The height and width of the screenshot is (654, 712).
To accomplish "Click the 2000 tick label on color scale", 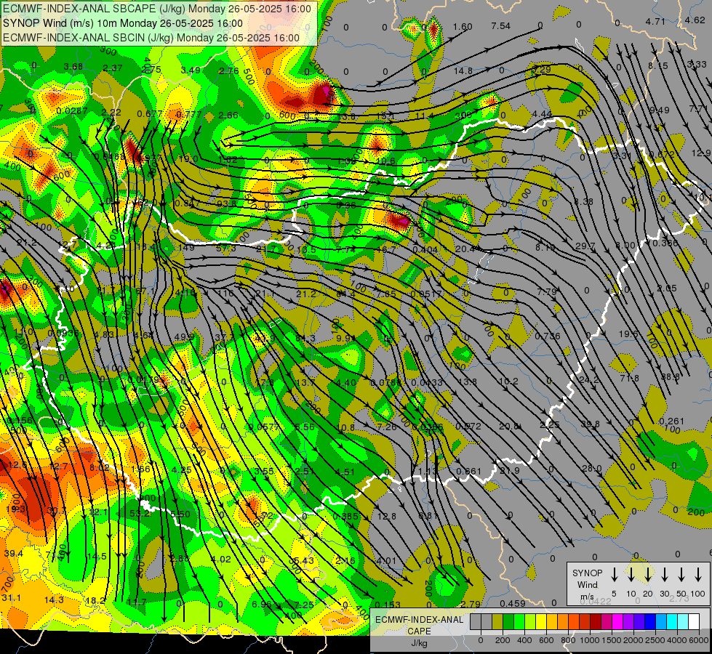I will [x=633, y=640].
